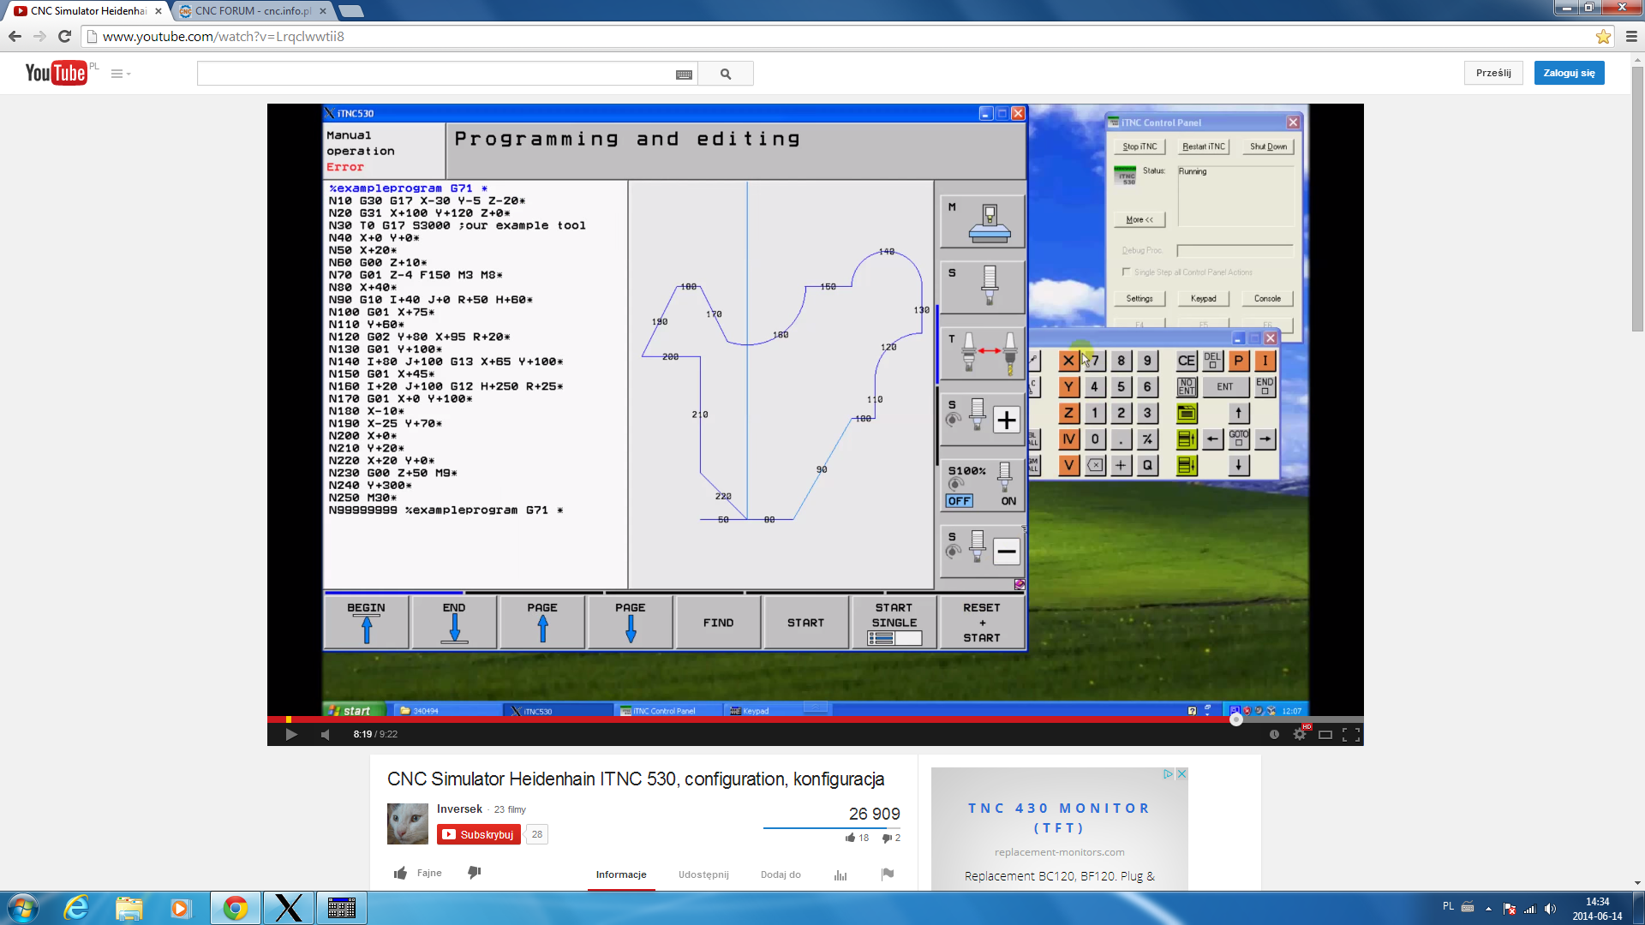Click the video progress scrubber handle
This screenshot has height=925, width=1645.
(1235, 719)
